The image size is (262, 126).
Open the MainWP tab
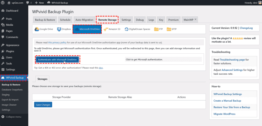[x=188, y=20]
